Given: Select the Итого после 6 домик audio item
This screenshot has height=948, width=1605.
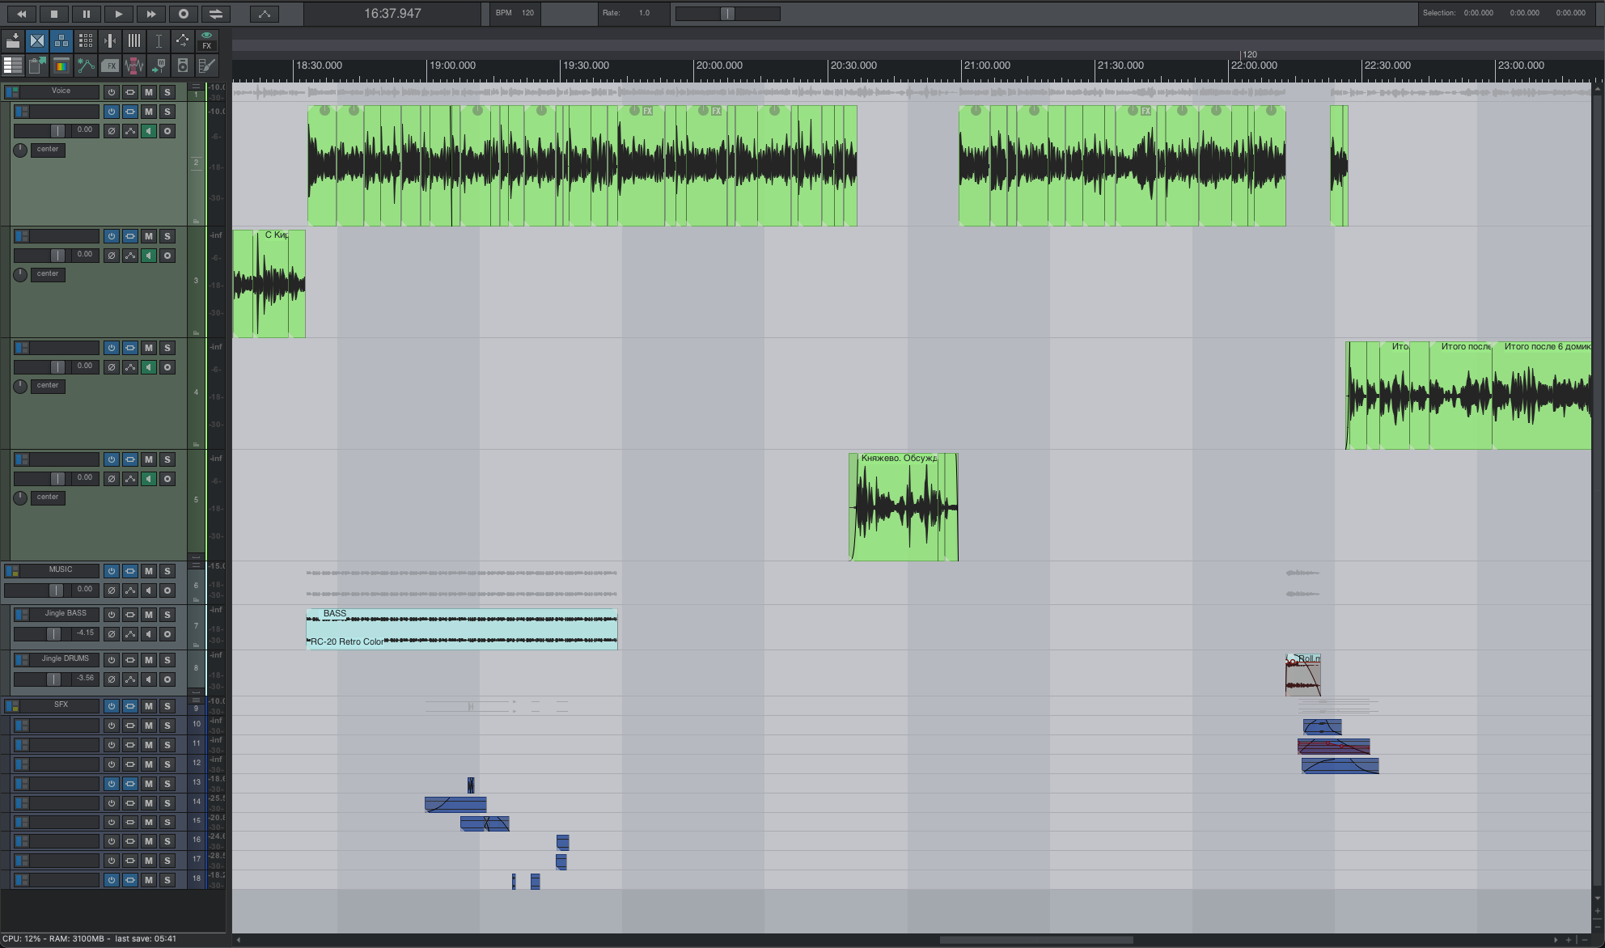Looking at the screenshot, I should click(1542, 396).
